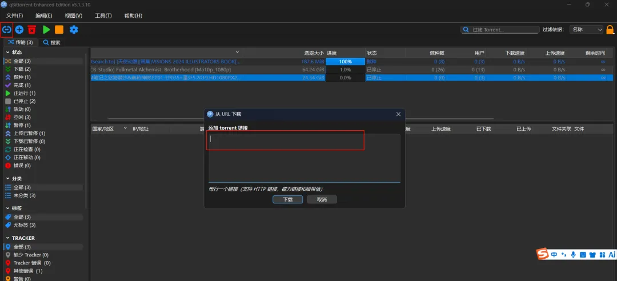The height and width of the screenshot is (281, 617).
Task: Click the microphone icon in IME bar
Action: pyautogui.click(x=574, y=254)
